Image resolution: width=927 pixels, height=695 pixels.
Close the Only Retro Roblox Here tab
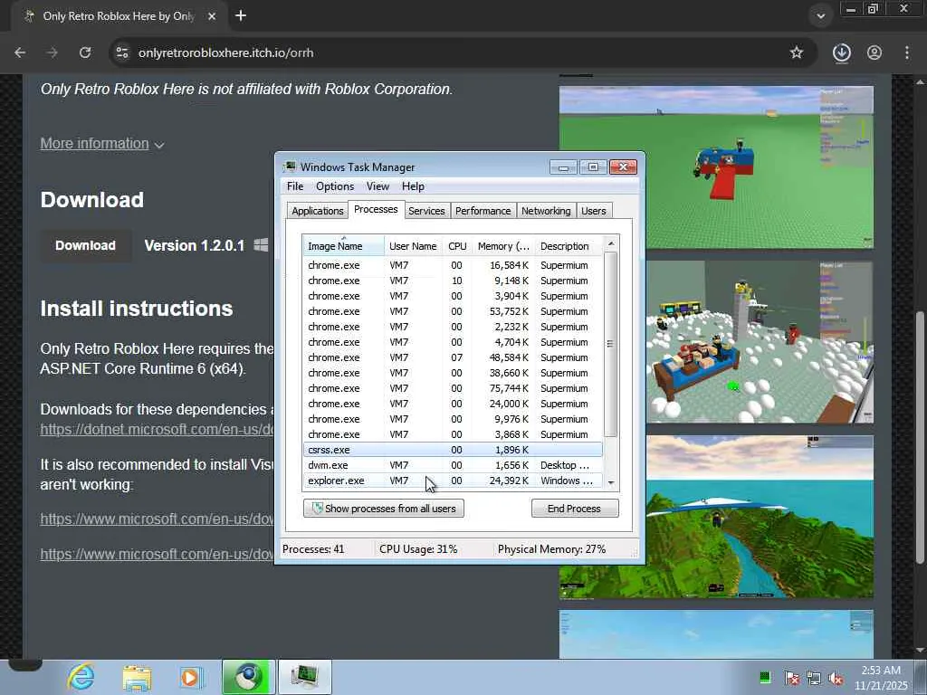(212, 16)
